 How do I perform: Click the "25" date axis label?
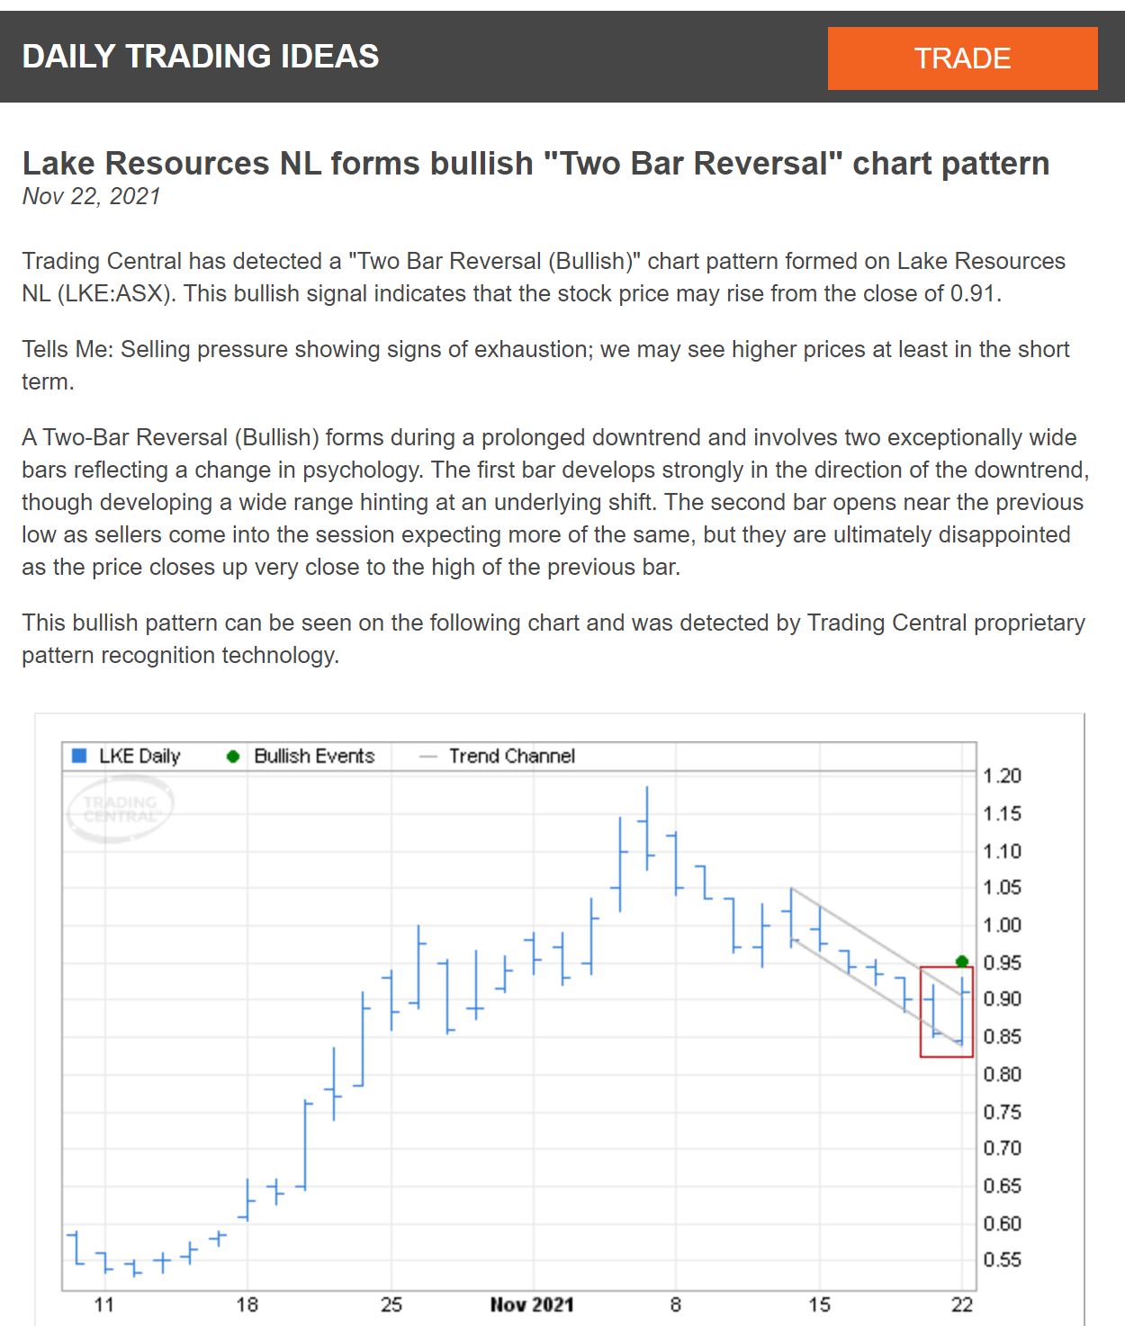[391, 1304]
